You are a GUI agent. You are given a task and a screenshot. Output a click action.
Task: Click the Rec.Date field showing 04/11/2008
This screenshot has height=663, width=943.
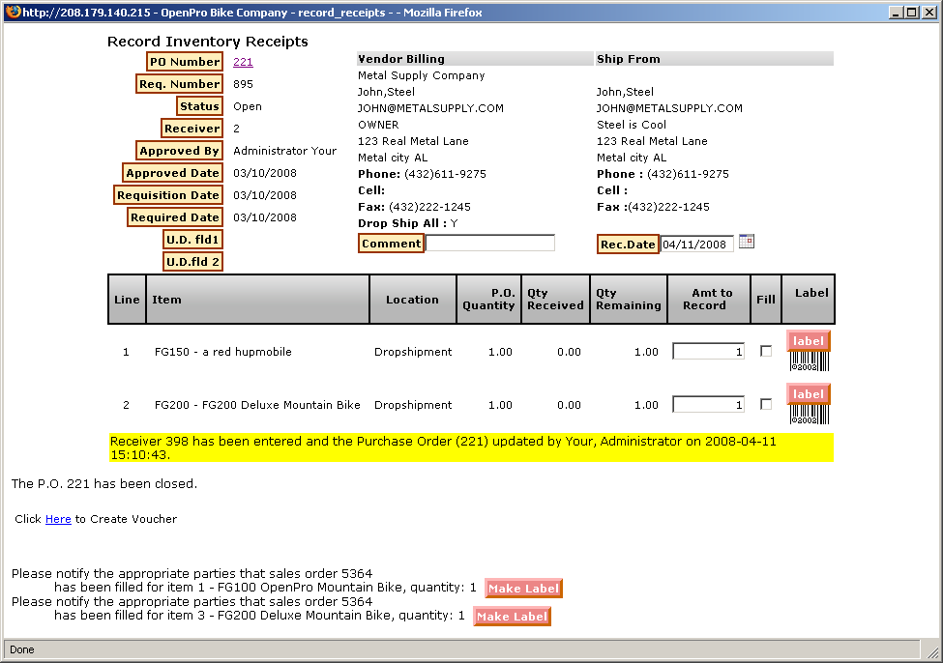click(x=696, y=245)
